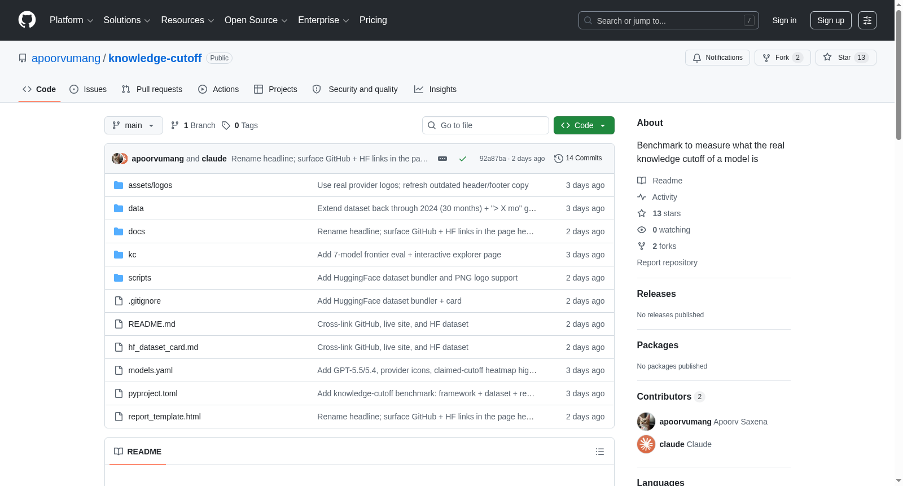Click Claude's contributor avatar

coord(646,444)
